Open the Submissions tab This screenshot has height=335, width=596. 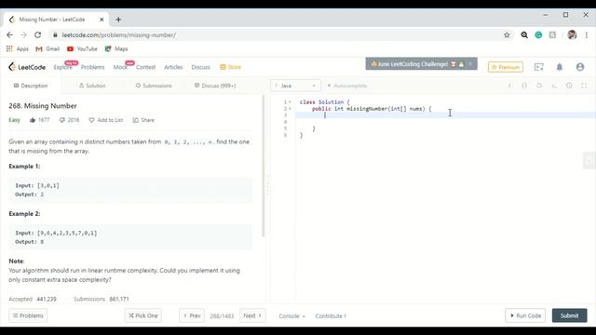coord(154,86)
